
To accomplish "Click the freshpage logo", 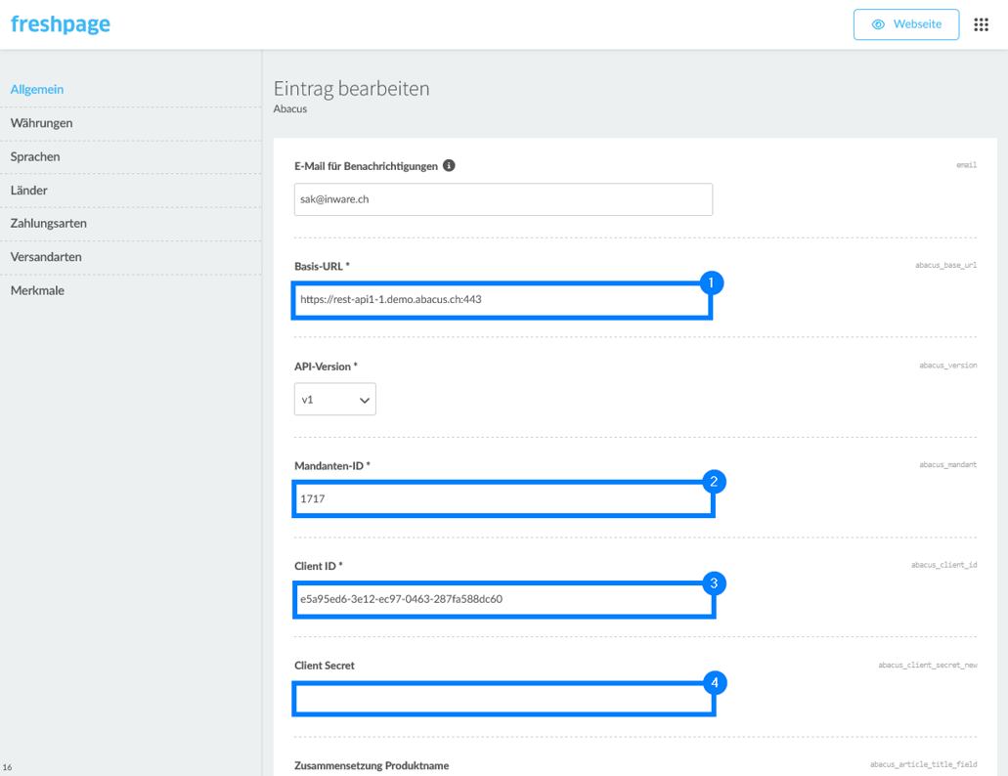I will click(61, 24).
